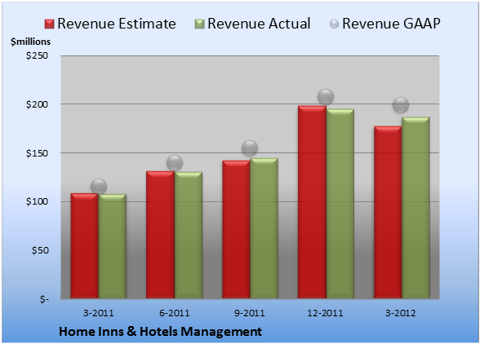Click the GAAP sphere marker for 9-2011
This screenshot has width=480, height=344.
click(x=250, y=148)
